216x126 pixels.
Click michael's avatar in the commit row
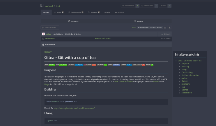coord(43,34)
